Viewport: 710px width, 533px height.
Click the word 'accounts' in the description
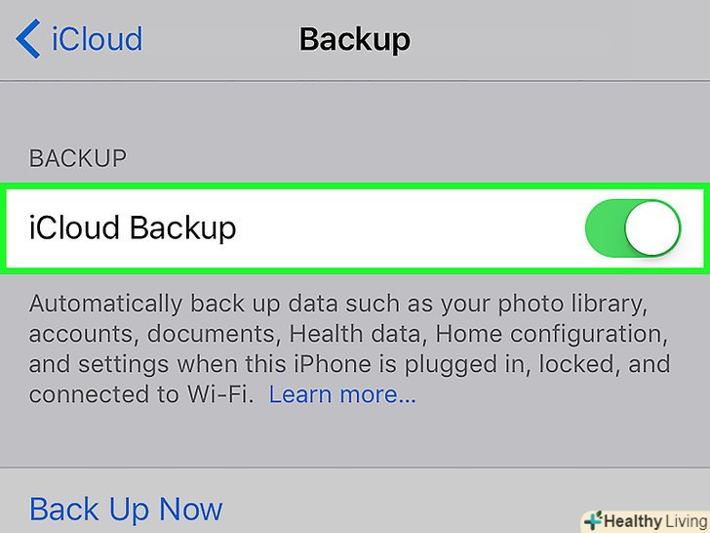(x=85, y=335)
